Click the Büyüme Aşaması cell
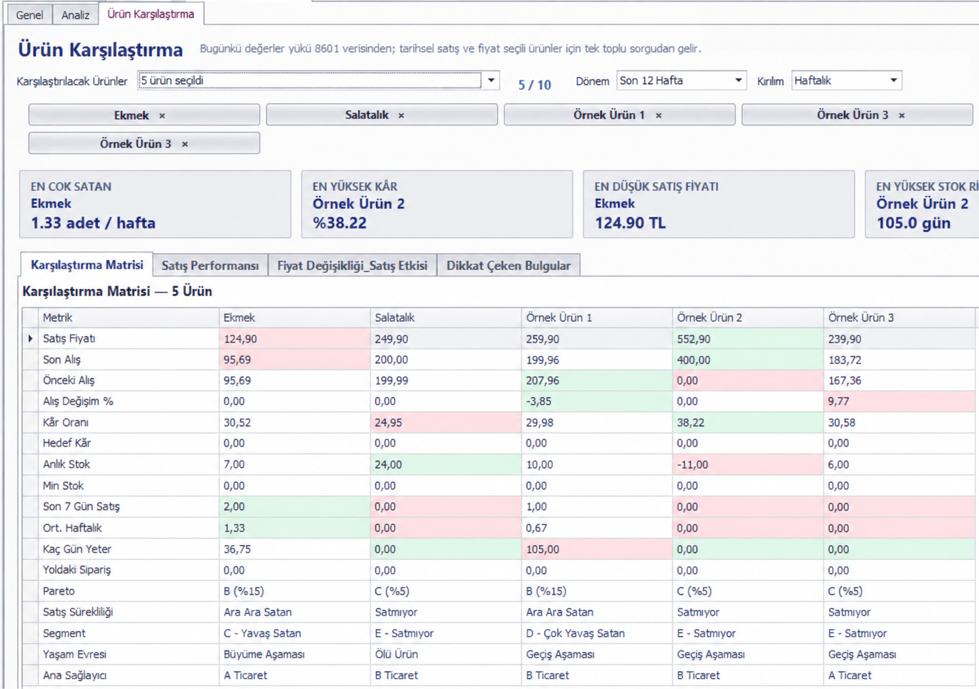 295,654
